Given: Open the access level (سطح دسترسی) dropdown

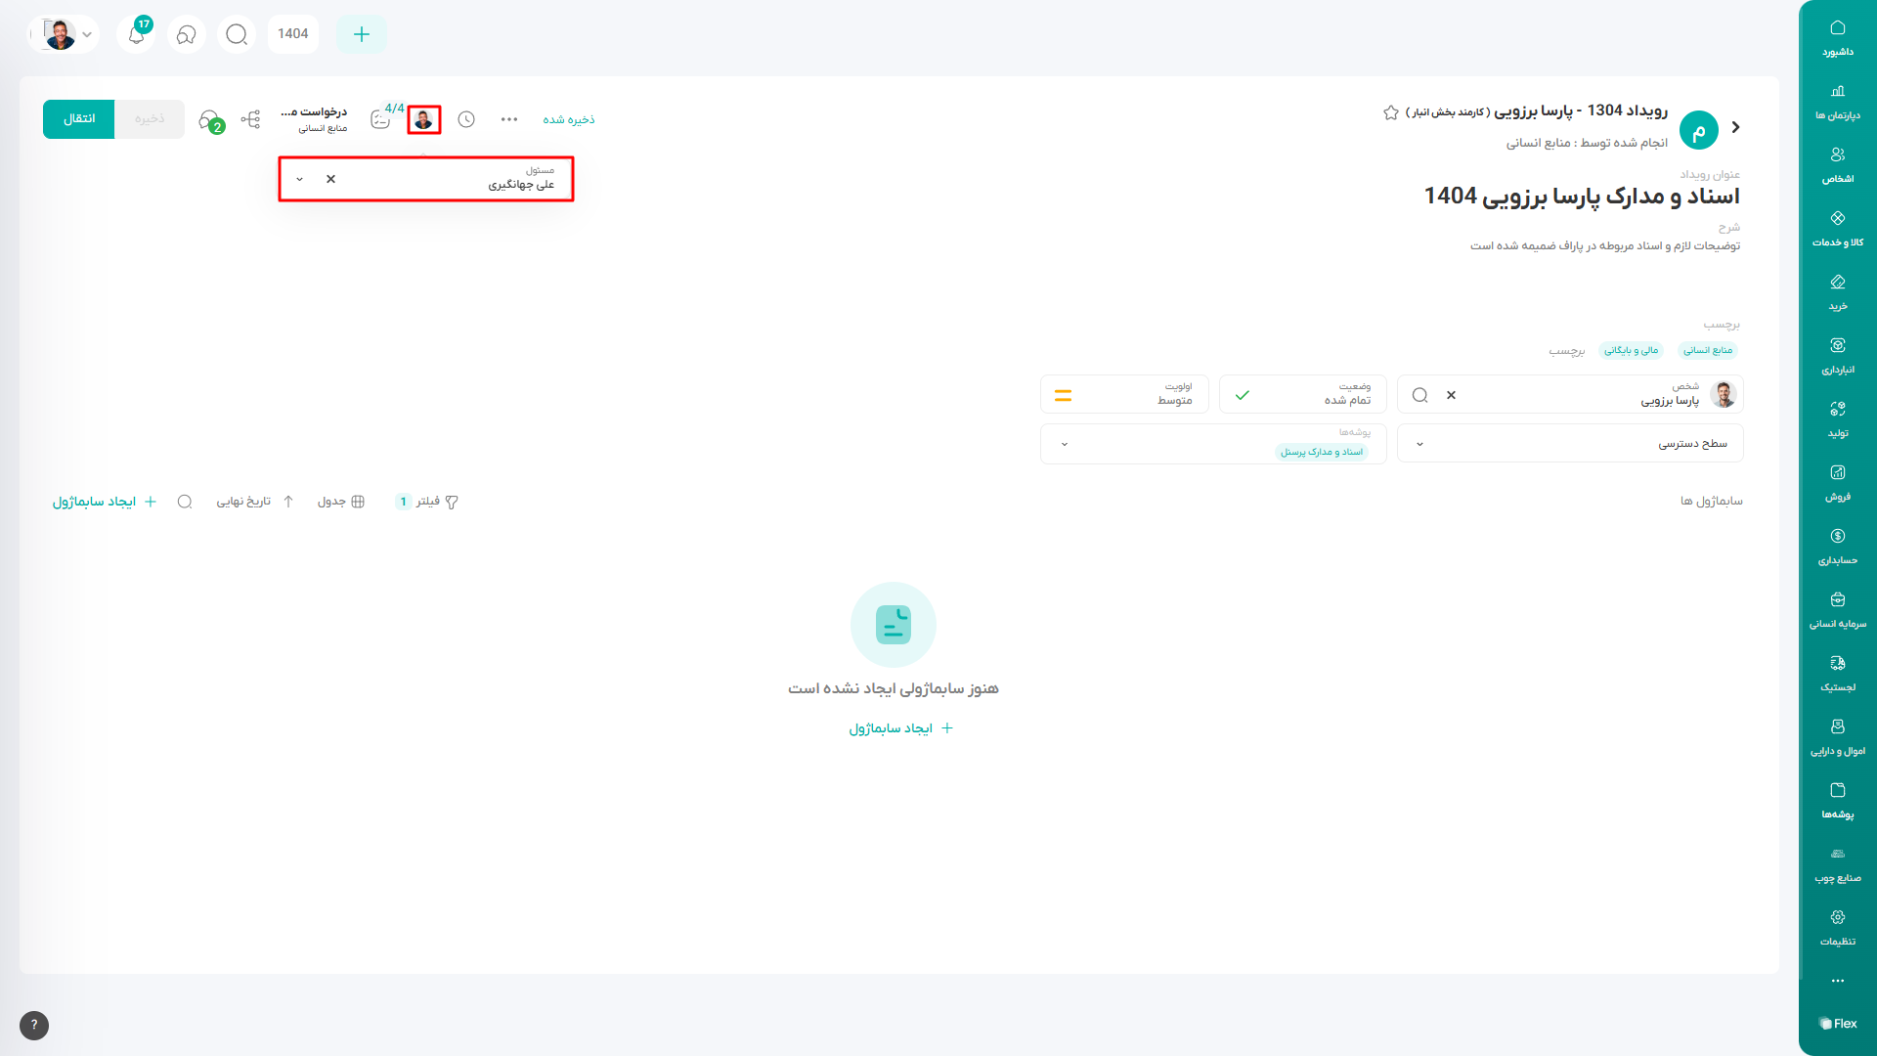Looking at the screenshot, I should 1419,444.
